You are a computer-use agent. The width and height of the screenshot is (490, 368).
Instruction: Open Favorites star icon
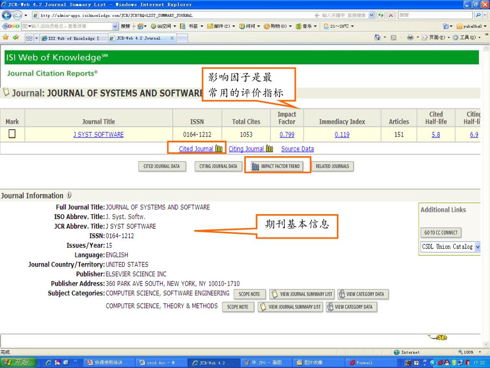click(6, 37)
